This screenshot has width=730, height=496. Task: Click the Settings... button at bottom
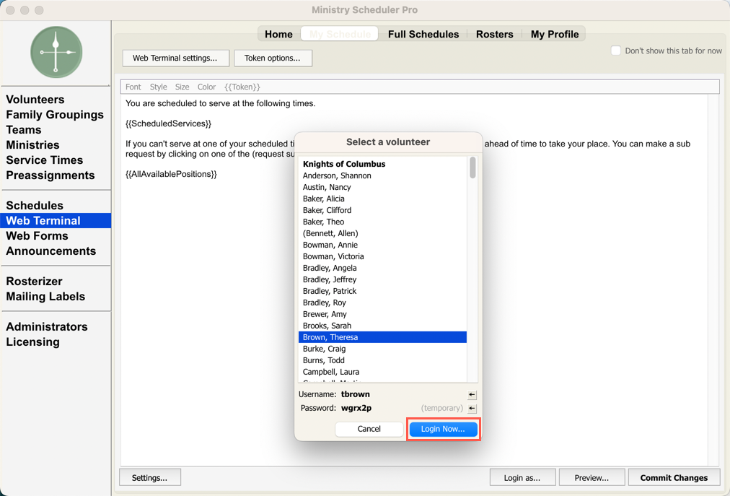tap(150, 478)
